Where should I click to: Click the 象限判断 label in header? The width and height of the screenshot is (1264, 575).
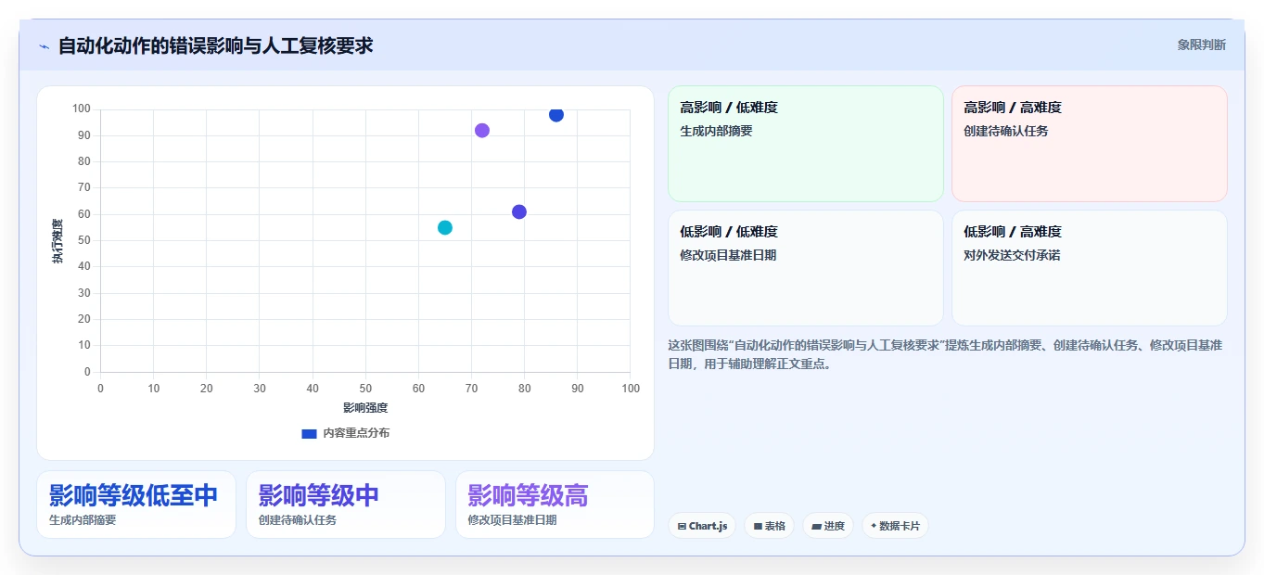pos(1201,45)
